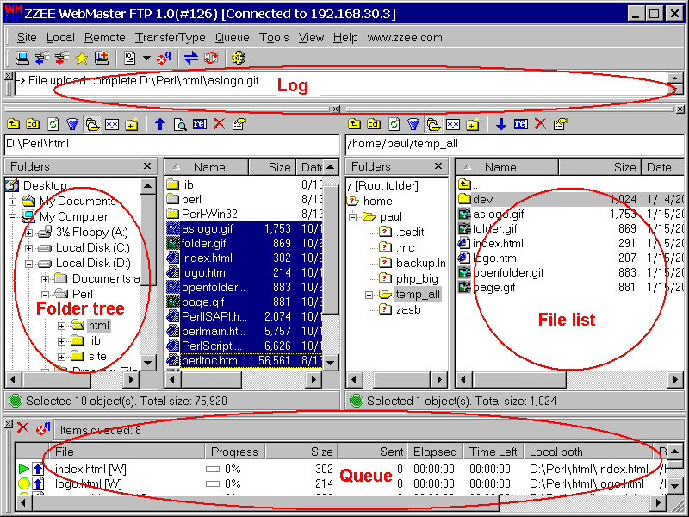Click the progress bar for index.html [W]

pyautogui.click(x=213, y=470)
